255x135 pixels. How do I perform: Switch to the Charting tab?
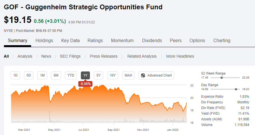point(222,40)
